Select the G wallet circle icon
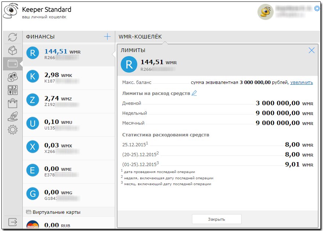Viewport: 323px width, 231px height. 33,194
